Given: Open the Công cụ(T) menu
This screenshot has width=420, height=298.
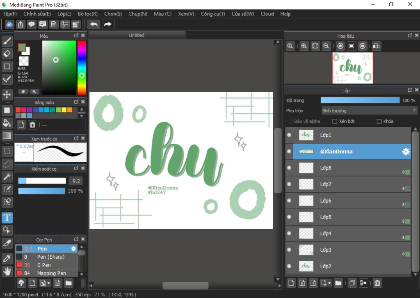Looking at the screenshot, I should click(213, 14).
